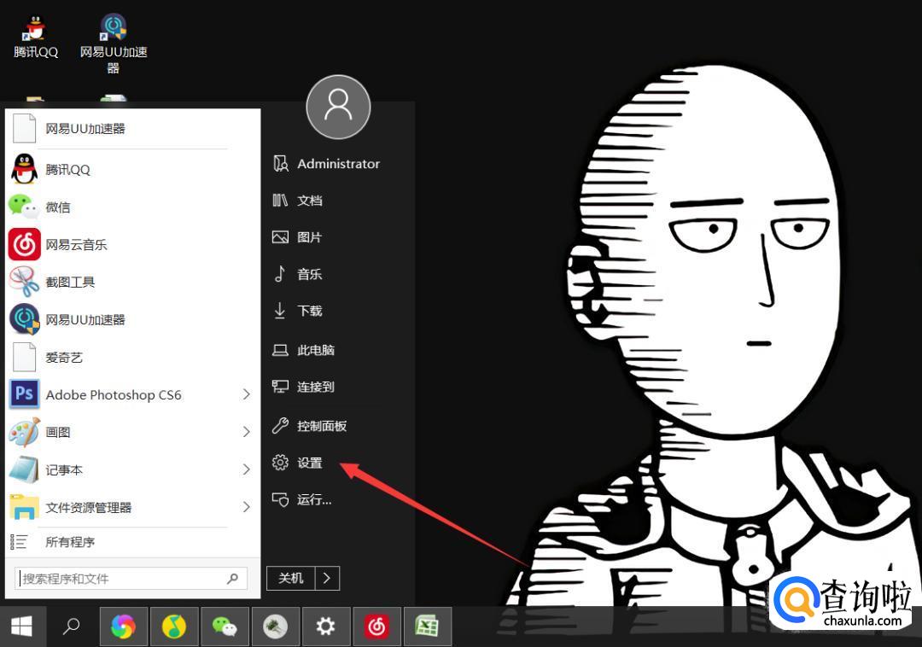Click the 搜索程序和文件 search box

click(x=120, y=579)
